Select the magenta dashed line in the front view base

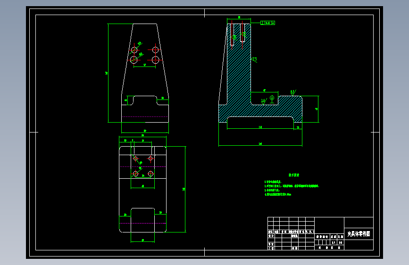point(145,116)
